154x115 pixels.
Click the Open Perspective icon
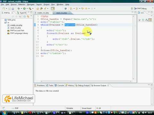(132, 9)
